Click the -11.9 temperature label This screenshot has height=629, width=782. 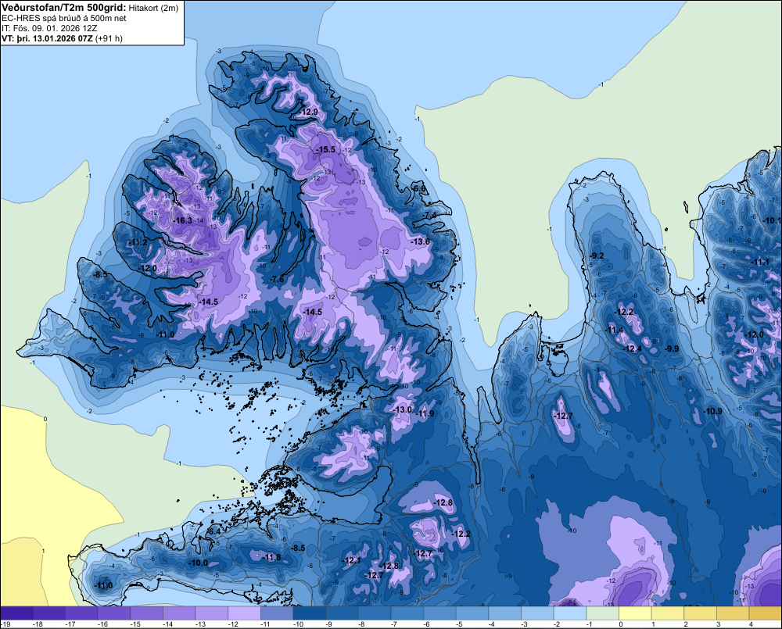[425, 413]
